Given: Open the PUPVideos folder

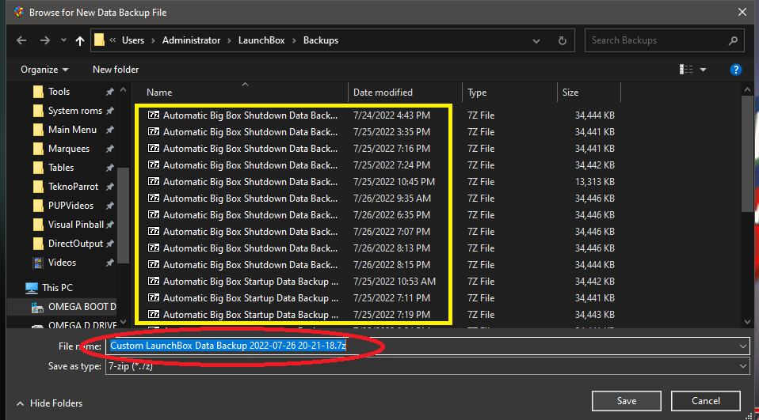Looking at the screenshot, I should 71,206.
